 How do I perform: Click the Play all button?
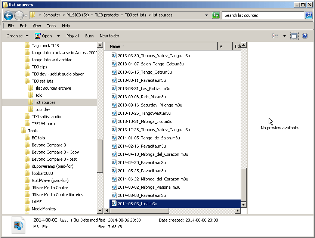click(x=73, y=36)
